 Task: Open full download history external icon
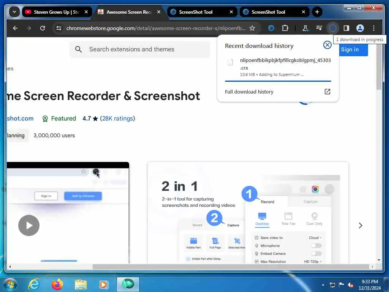327,92
